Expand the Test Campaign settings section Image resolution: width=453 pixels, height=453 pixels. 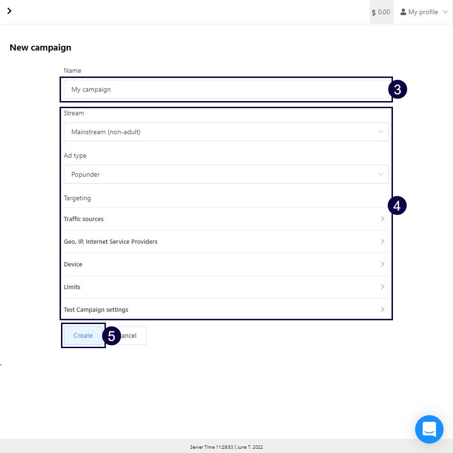(96, 309)
